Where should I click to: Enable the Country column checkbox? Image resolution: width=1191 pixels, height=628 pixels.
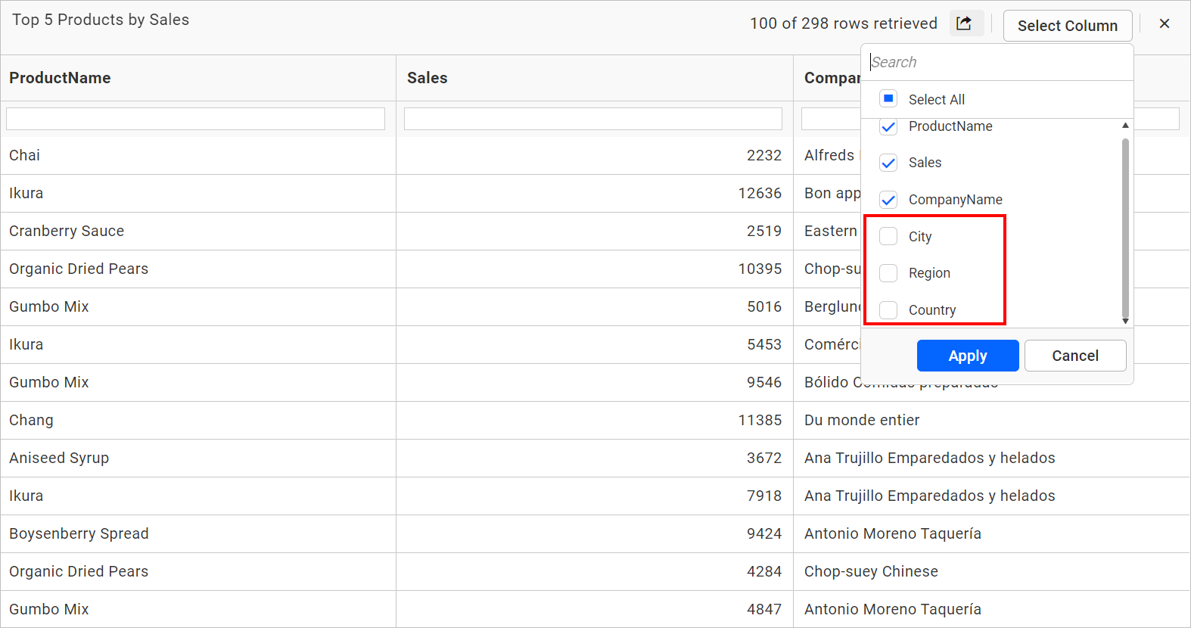coord(888,310)
